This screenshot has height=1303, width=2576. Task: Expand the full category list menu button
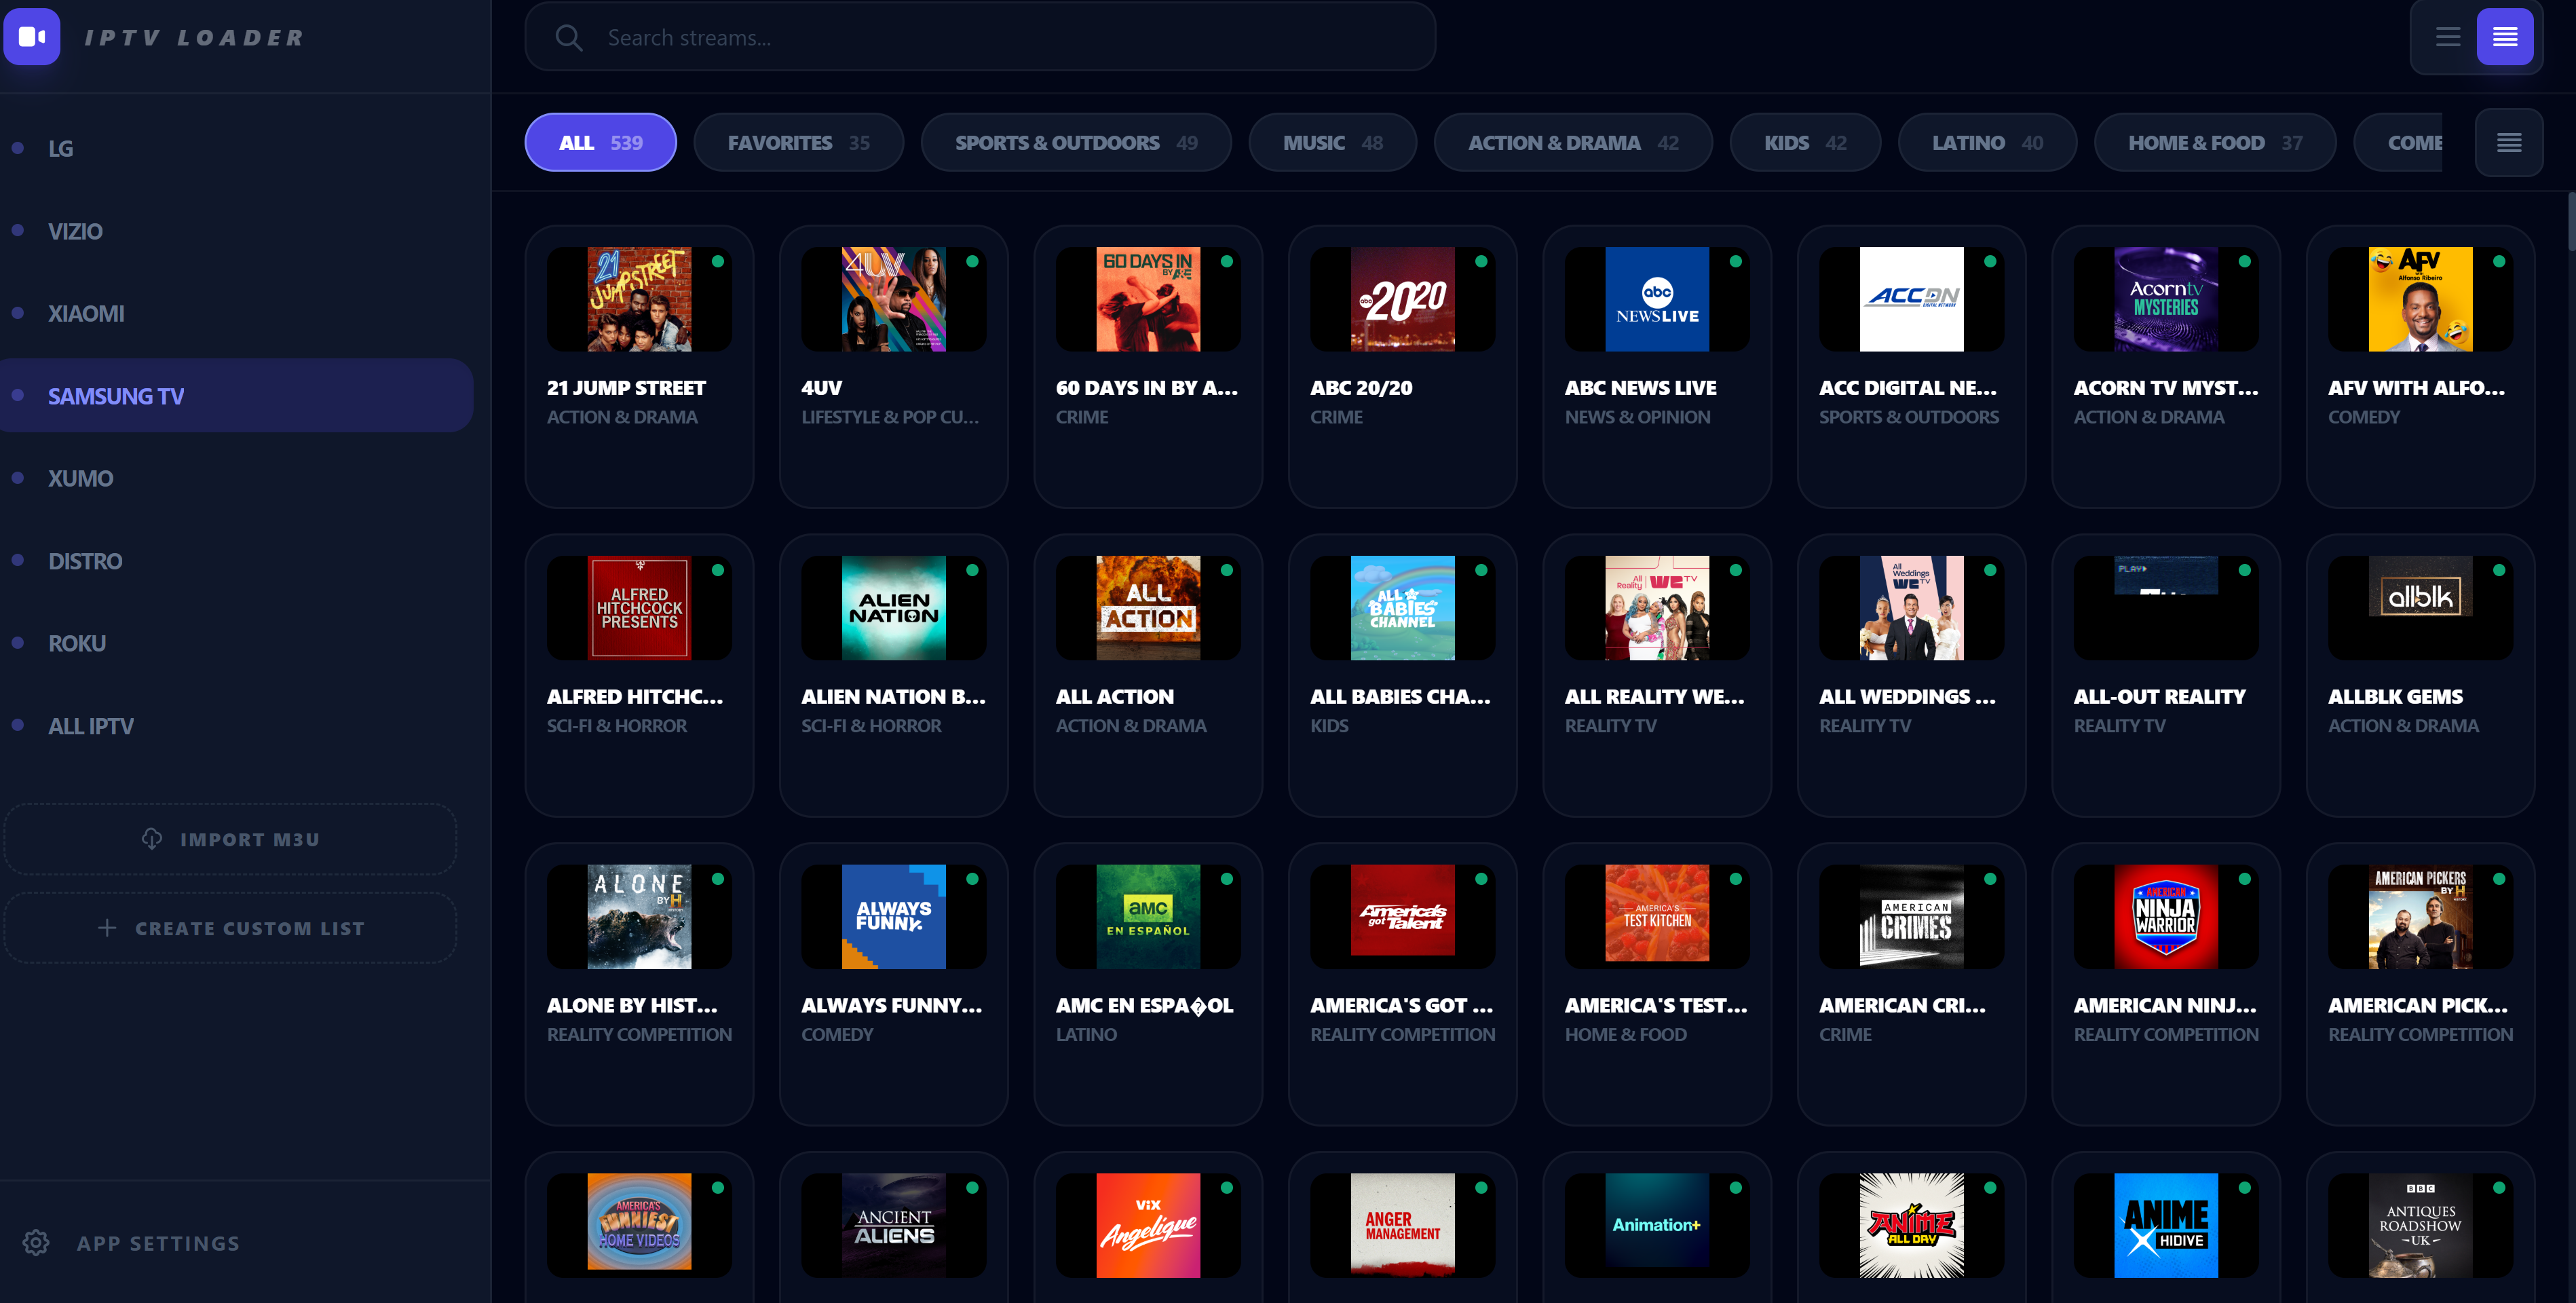2508,143
